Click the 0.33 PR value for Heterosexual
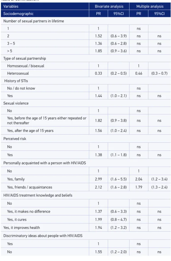Screen dimensions: 171x261 98,73
